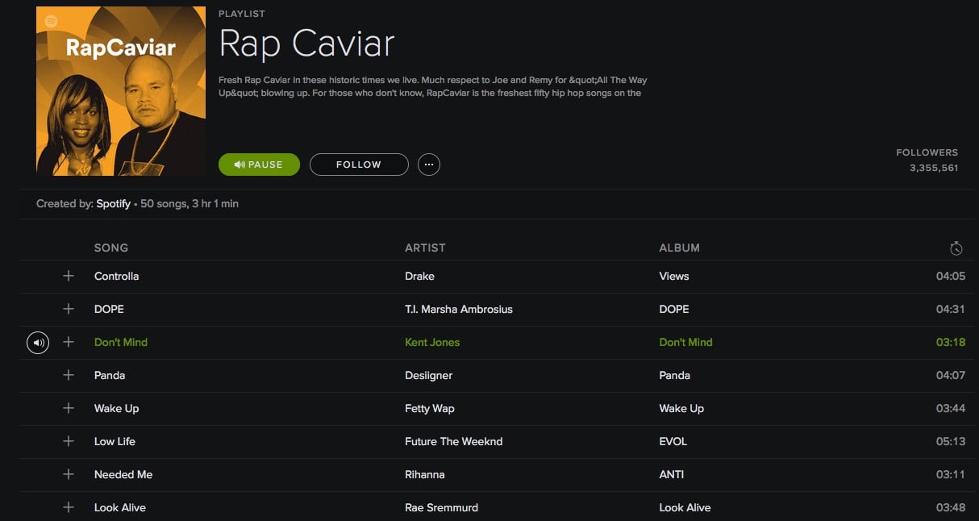Click the speaker icon beside Don't Mind
Screen dimensions: 979x521
[x=38, y=343]
